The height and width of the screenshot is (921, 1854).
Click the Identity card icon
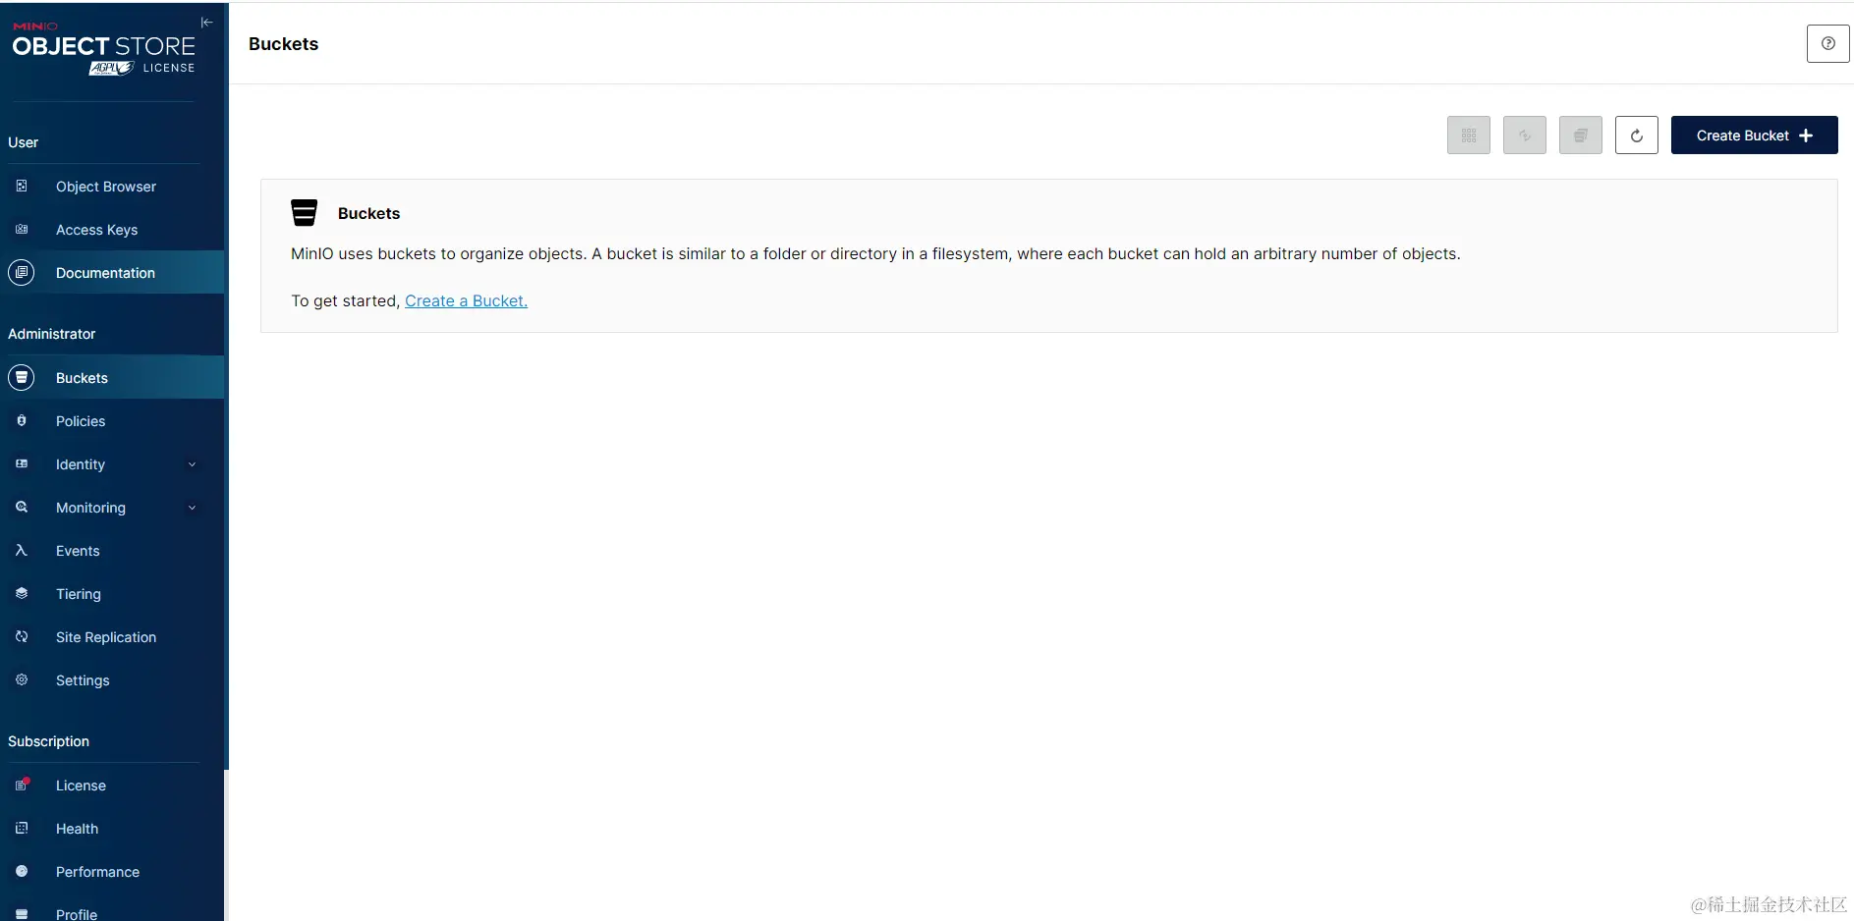pyautogui.click(x=22, y=463)
